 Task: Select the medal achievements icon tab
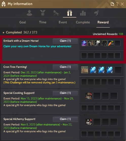click(43, 13)
